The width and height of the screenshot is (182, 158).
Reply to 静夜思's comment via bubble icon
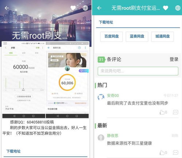(175, 153)
